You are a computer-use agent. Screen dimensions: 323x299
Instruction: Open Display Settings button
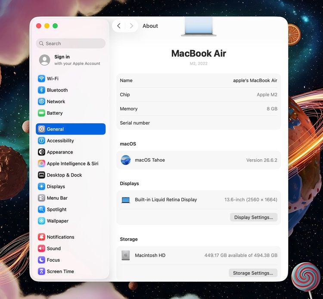254,217
